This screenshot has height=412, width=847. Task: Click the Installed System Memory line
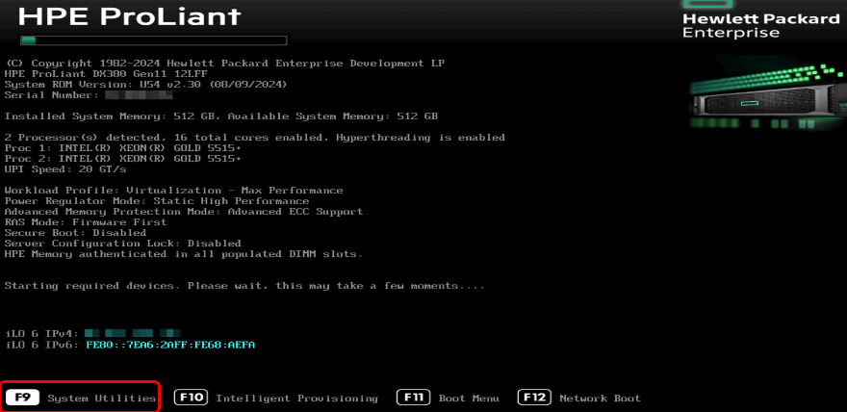coord(221,116)
